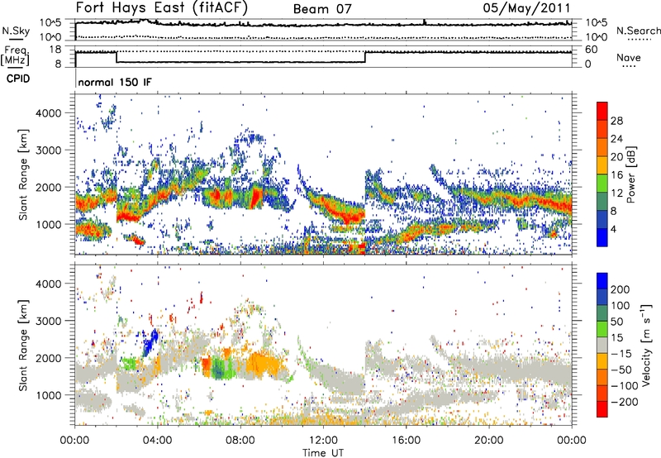The height and width of the screenshot is (458, 661).
Task: Click the blue high-velocity patch in Velocity panel
Action: pos(150,342)
